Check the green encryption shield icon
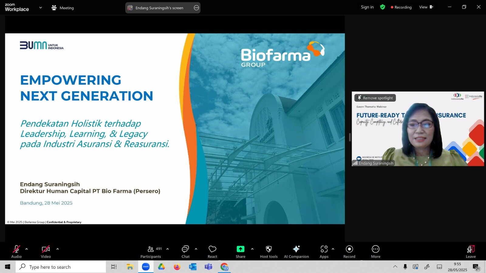 (x=383, y=7)
